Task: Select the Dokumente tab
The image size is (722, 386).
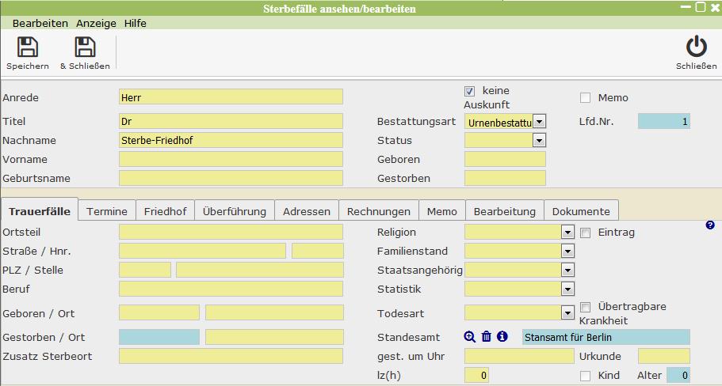Action: 581,211
